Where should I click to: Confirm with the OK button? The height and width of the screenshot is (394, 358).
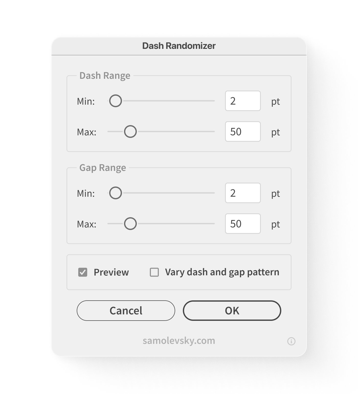[232, 311]
